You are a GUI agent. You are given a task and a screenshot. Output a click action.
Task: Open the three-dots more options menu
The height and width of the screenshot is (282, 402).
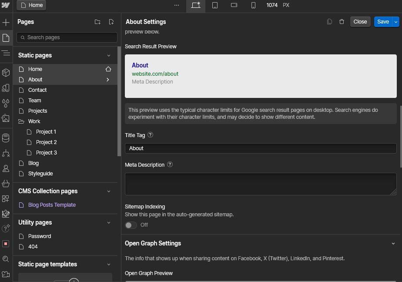click(177, 5)
